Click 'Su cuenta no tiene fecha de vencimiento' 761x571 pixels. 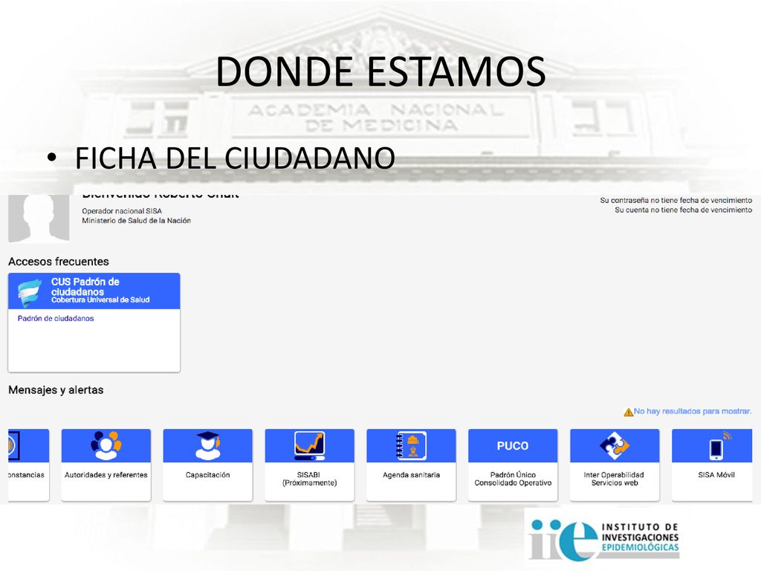point(684,210)
